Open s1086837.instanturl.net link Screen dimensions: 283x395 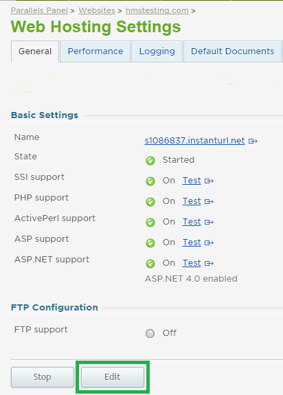tap(194, 141)
